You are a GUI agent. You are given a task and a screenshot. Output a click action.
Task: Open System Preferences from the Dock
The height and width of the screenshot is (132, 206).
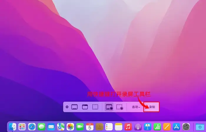186,127
